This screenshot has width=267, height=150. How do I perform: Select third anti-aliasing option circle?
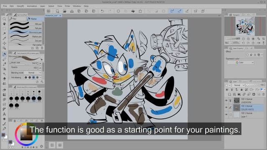(x=33, y=77)
